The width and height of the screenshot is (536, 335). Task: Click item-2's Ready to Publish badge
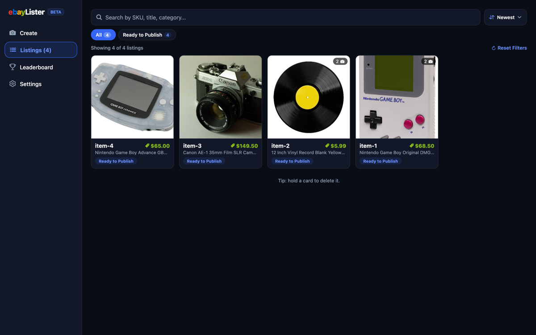point(293,161)
